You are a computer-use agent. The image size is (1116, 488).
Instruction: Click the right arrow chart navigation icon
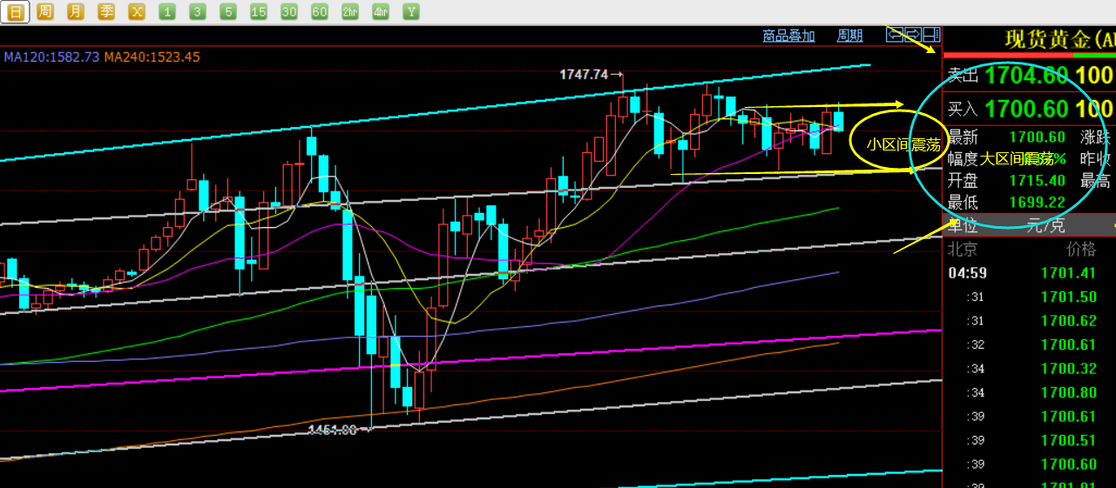point(913,35)
